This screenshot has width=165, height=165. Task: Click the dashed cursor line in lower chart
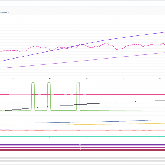[x=48, y=116]
